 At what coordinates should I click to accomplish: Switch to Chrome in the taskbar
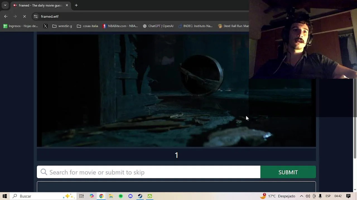tap(101, 196)
